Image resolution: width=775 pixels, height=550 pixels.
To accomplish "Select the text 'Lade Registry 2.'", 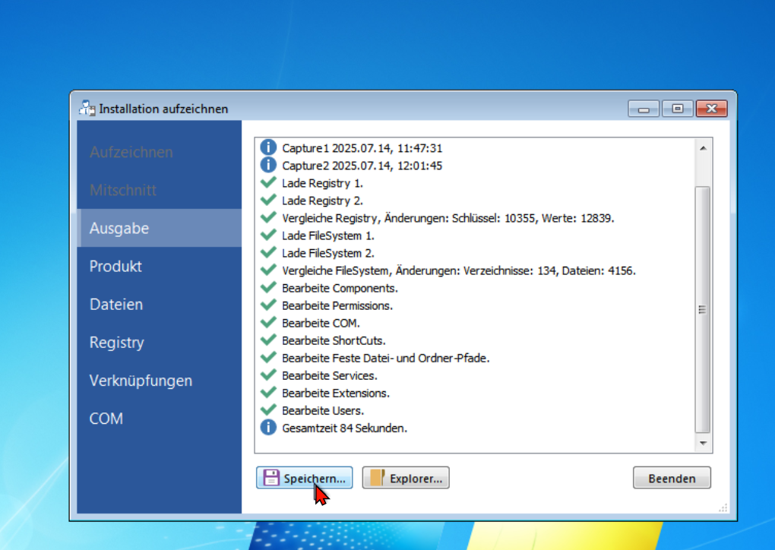I will pos(322,201).
